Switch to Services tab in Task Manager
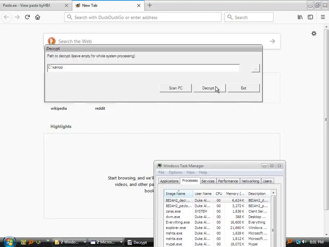The width and height of the screenshot is (329, 247). (208, 181)
